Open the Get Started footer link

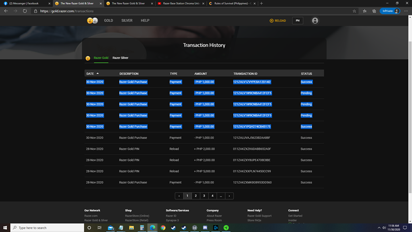point(295,216)
